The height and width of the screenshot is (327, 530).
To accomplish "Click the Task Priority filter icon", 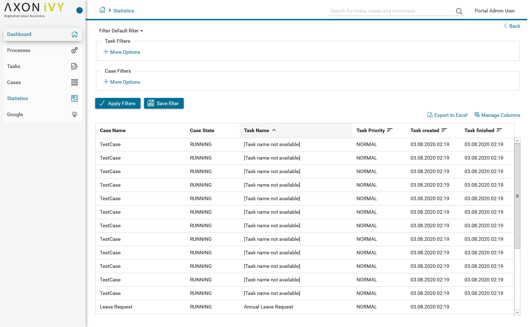I will tap(389, 130).
